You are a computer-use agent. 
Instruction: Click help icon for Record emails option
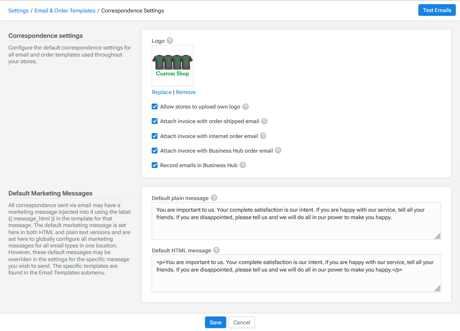pos(242,165)
